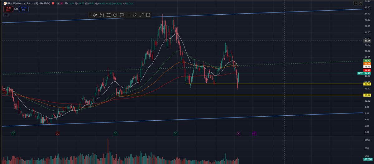This screenshot has width=374, height=164.
Task: Open the purple upcoming earnings E marker
Action: (x=254, y=133)
